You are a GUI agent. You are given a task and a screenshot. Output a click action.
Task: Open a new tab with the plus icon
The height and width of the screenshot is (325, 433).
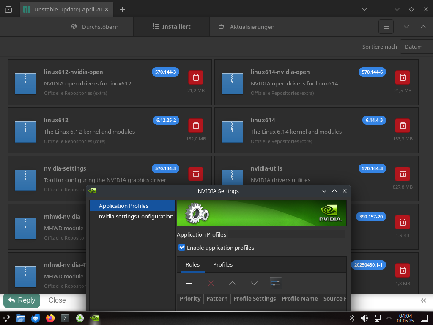click(x=122, y=10)
